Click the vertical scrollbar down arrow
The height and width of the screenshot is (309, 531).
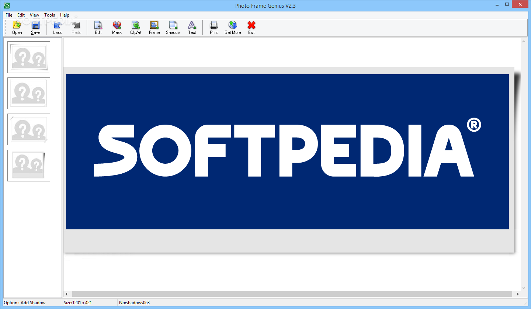point(524,288)
